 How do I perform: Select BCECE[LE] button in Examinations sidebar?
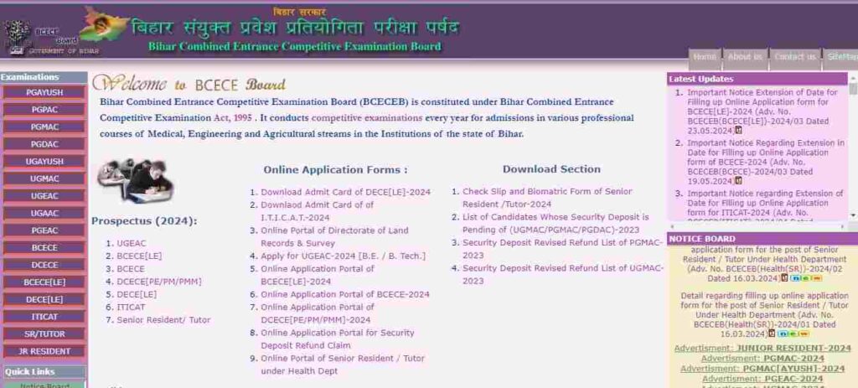coord(44,282)
